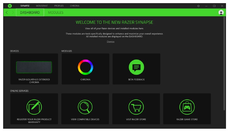This screenshot has height=133, width=228.
Task: Open the Chroma color ring module
Action: [x=85, y=67]
